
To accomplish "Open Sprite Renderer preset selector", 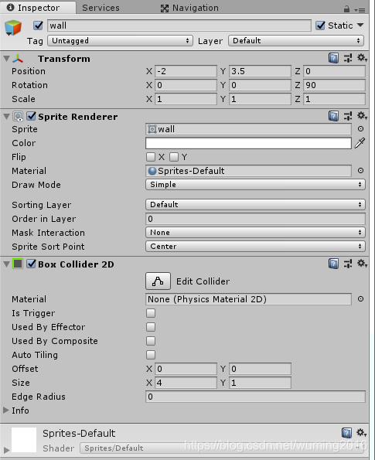I will (348, 116).
